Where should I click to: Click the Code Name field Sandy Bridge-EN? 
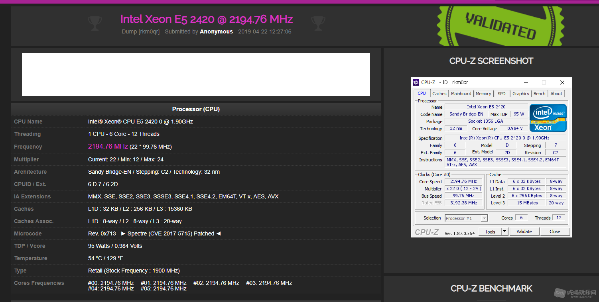[466, 114]
